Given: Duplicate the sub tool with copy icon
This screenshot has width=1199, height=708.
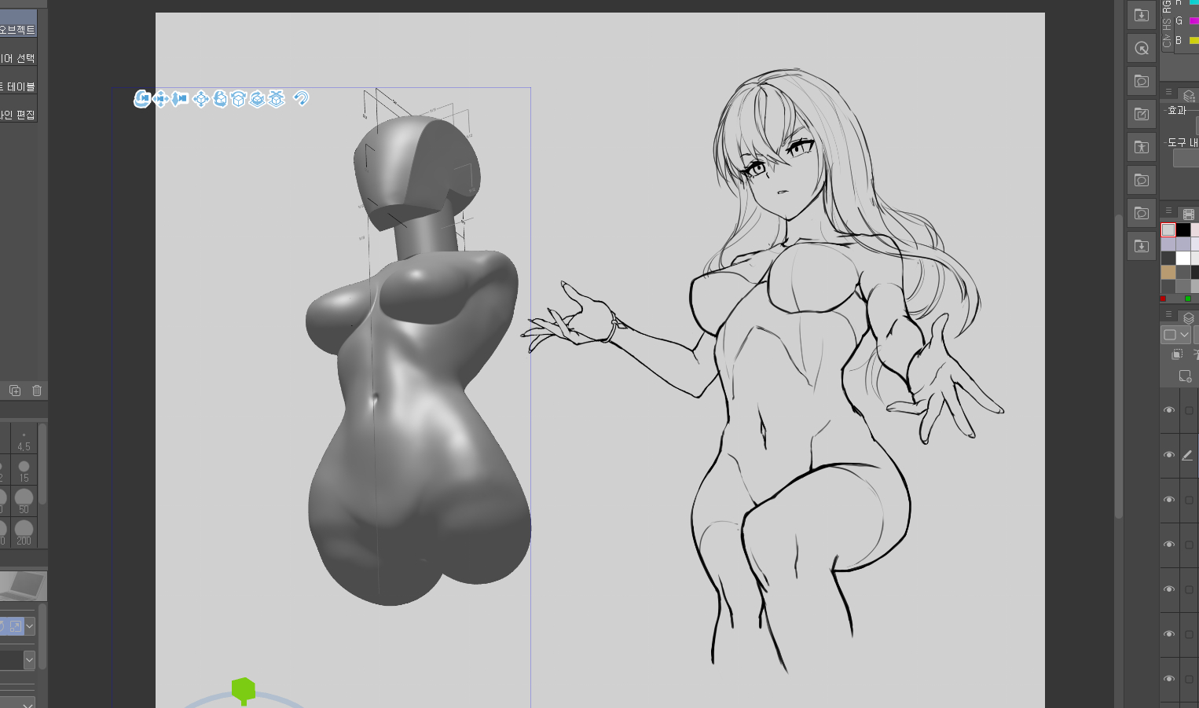Looking at the screenshot, I should pyautogui.click(x=15, y=391).
